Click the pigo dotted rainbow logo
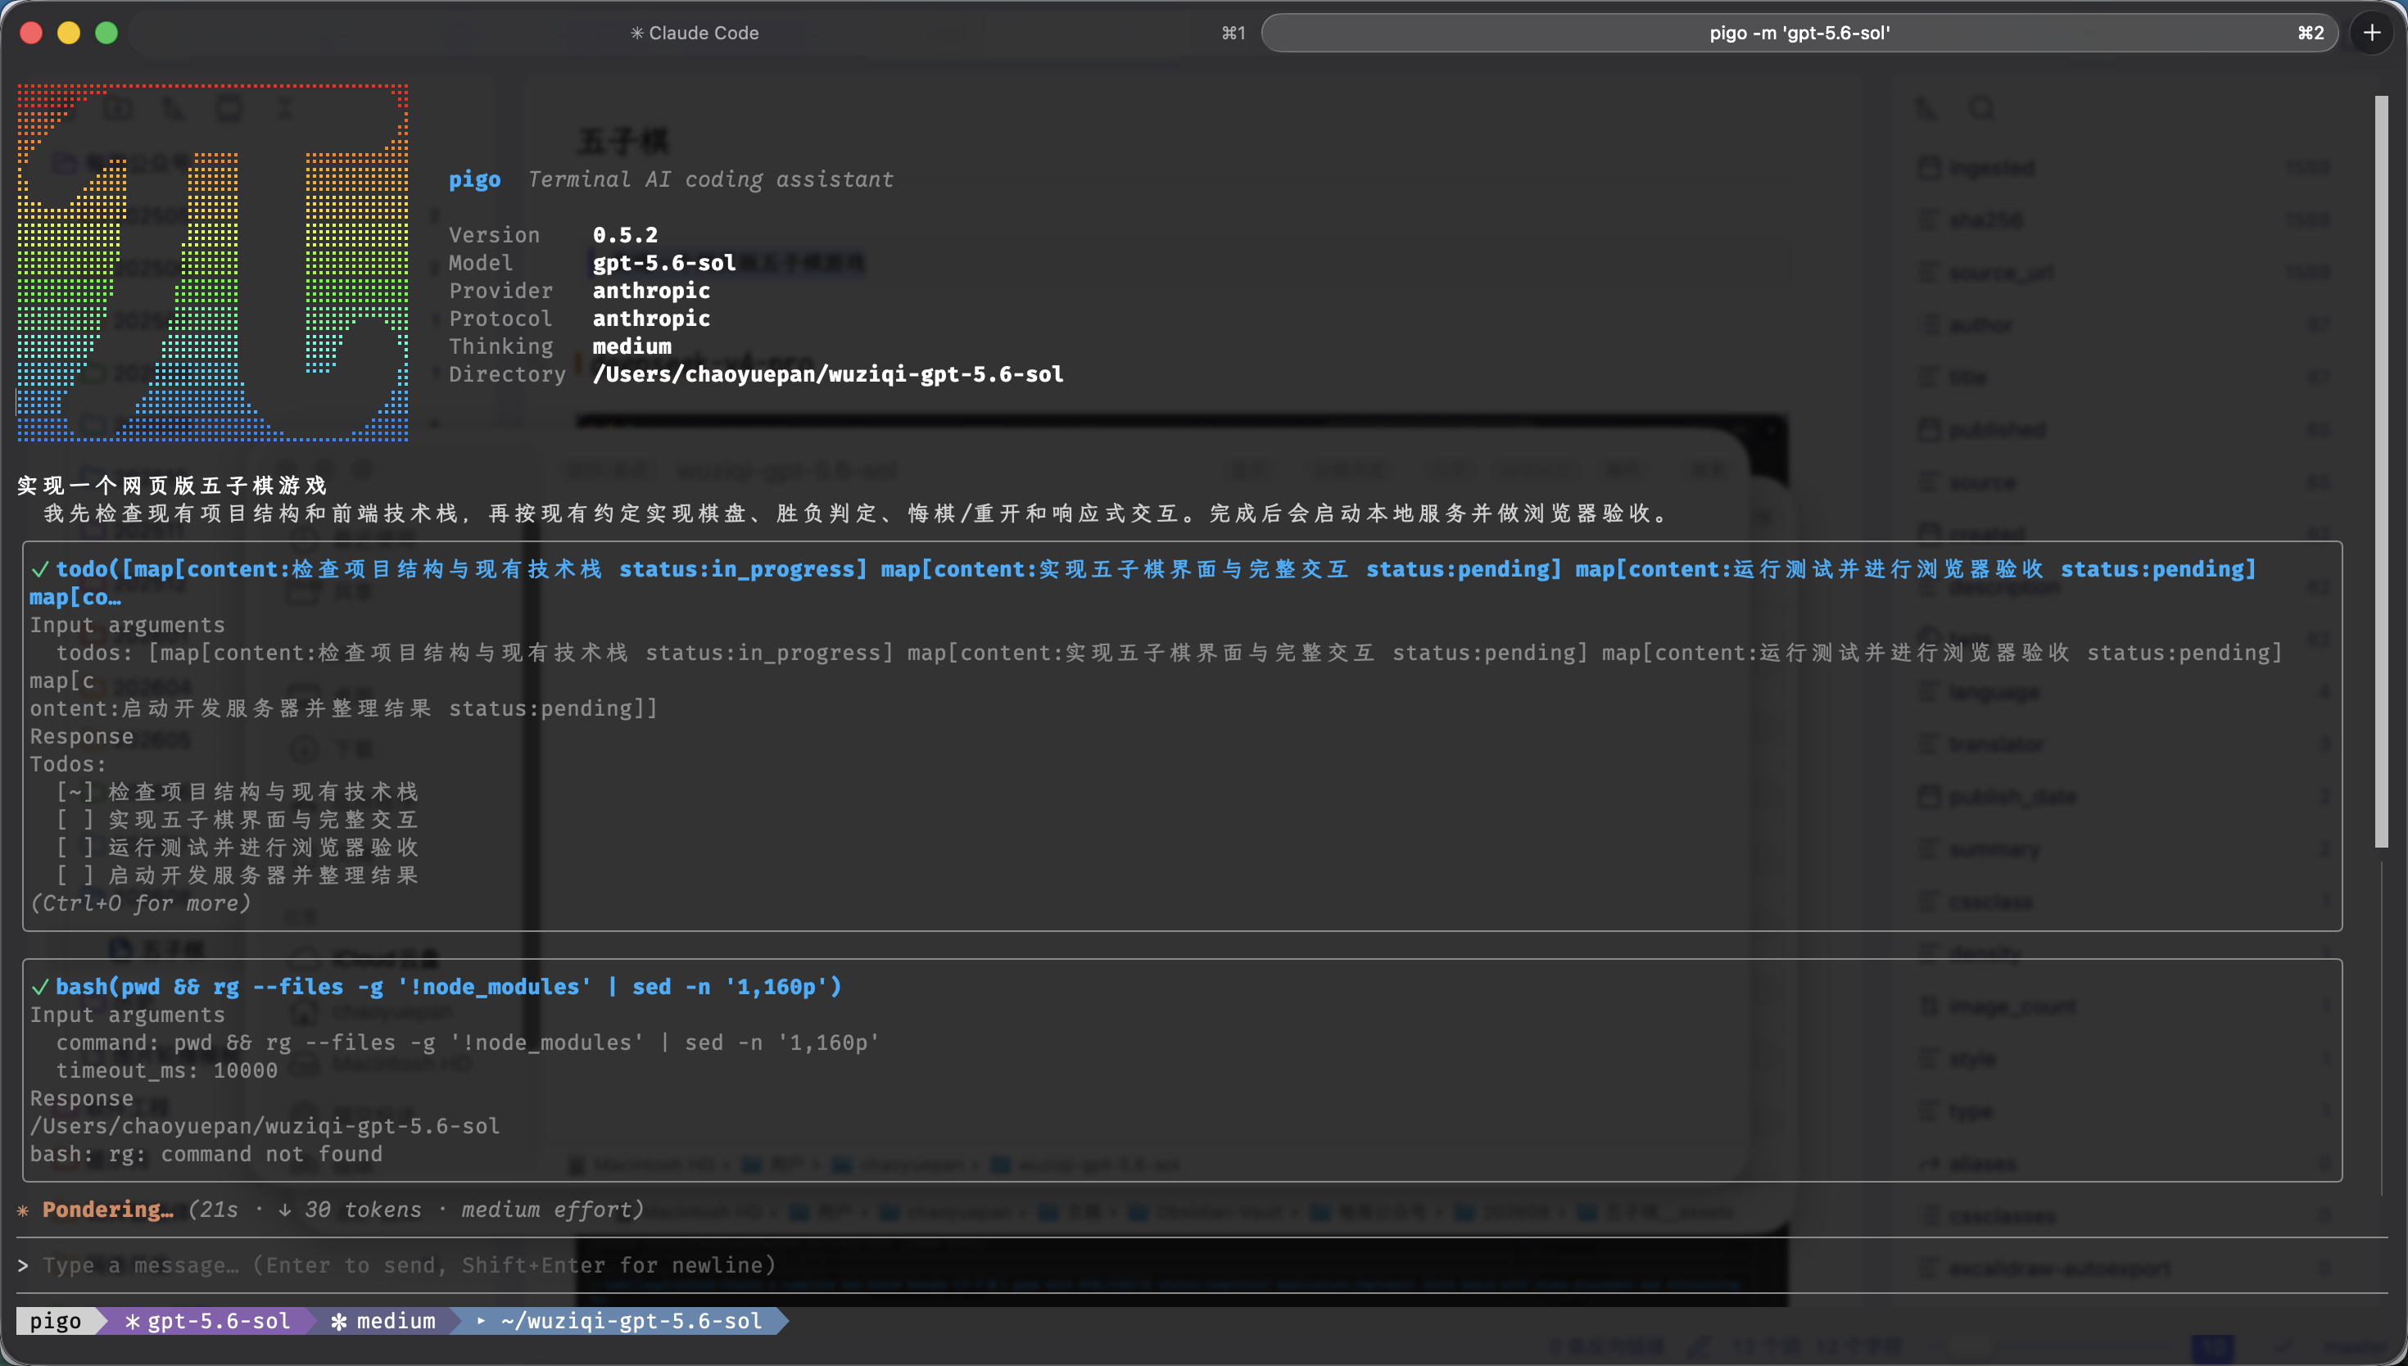Image resolution: width=2408 pixels, height=1366 pixels. 213,263
